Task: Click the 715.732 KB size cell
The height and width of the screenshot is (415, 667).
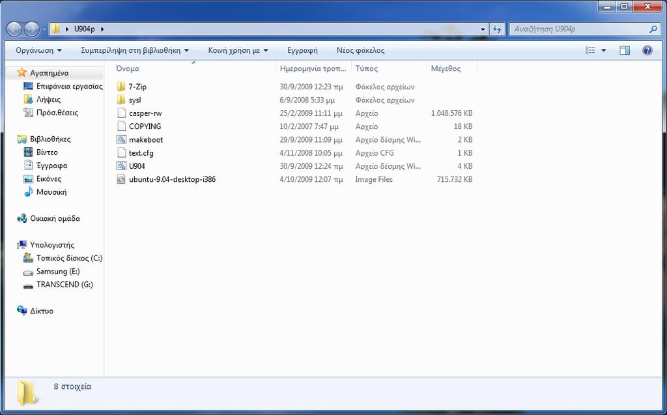Action: tap(454, 179)
